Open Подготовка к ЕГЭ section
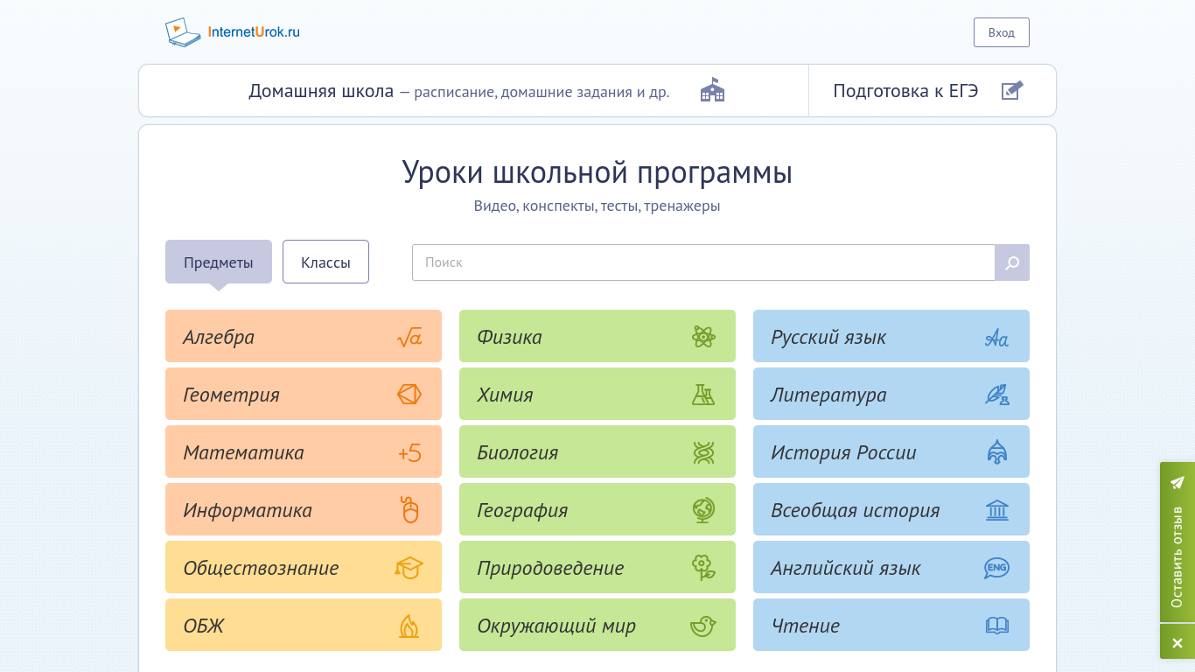 click(x=905, y=91)
